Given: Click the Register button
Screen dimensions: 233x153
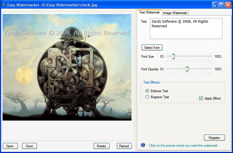Looking at the screenshot, I should point(214,138).
